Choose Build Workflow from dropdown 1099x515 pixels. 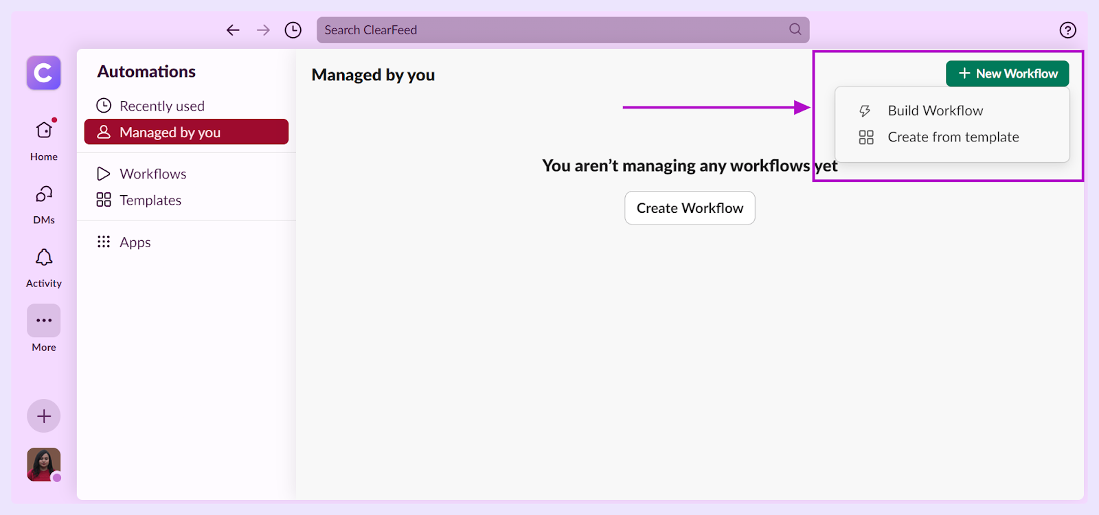click(x=952, y=111)
